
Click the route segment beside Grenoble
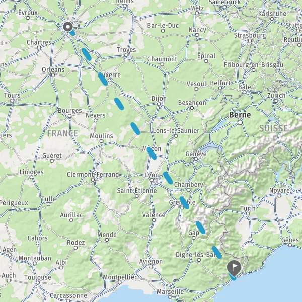coord(184,203)
